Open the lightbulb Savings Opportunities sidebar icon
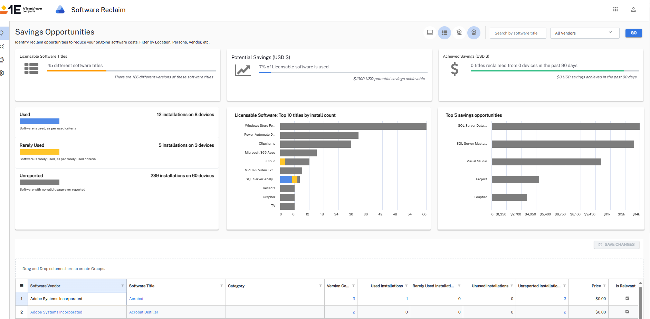This screenshot has height=319, width=650. click(2, 33)
